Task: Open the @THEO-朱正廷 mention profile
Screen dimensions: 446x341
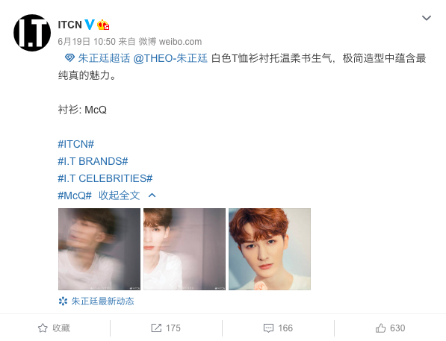Action: click(170, 58)
